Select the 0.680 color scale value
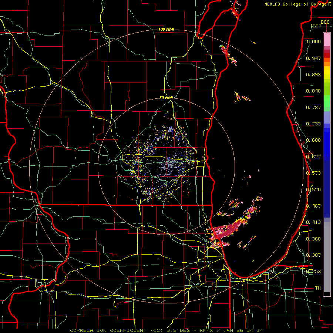 coord(313,140)
